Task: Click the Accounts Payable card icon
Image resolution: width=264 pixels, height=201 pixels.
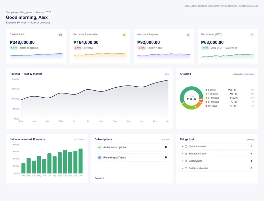Action: tap(188, 35)
